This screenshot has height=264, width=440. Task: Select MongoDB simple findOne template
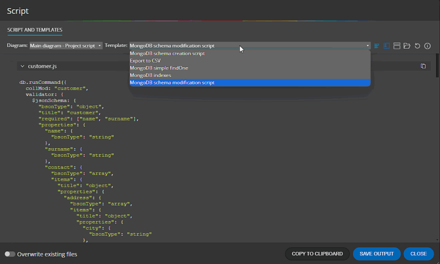(x=158, y=68)
